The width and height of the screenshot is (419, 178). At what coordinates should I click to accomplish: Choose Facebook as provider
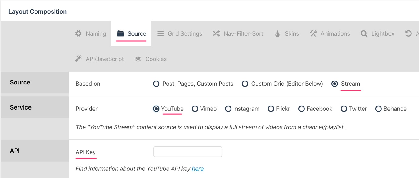(301, 109)
